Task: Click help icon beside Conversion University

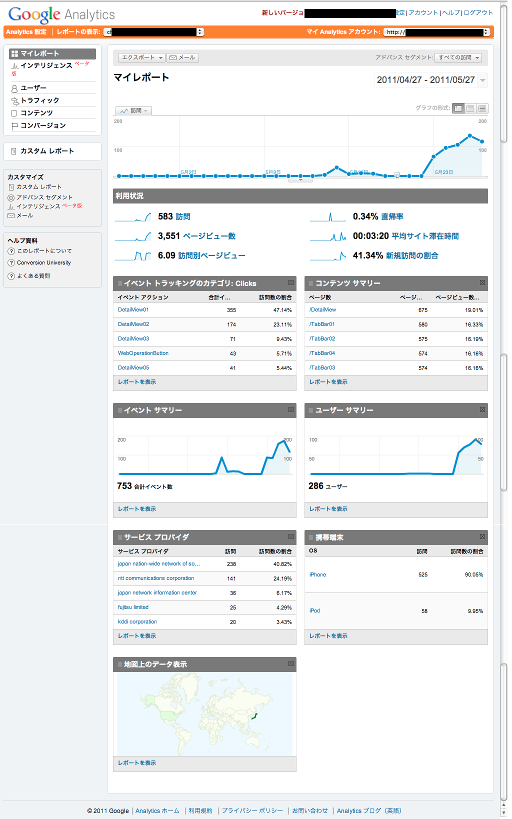Action: 11,263
